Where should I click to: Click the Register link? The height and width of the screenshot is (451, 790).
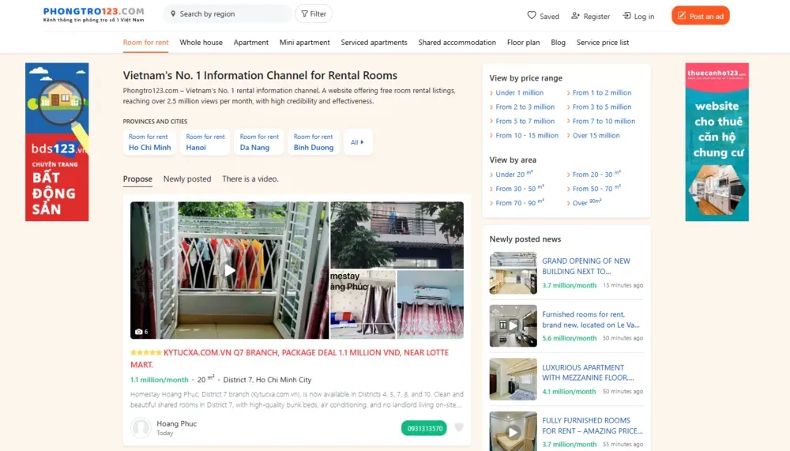pos(590,16)
